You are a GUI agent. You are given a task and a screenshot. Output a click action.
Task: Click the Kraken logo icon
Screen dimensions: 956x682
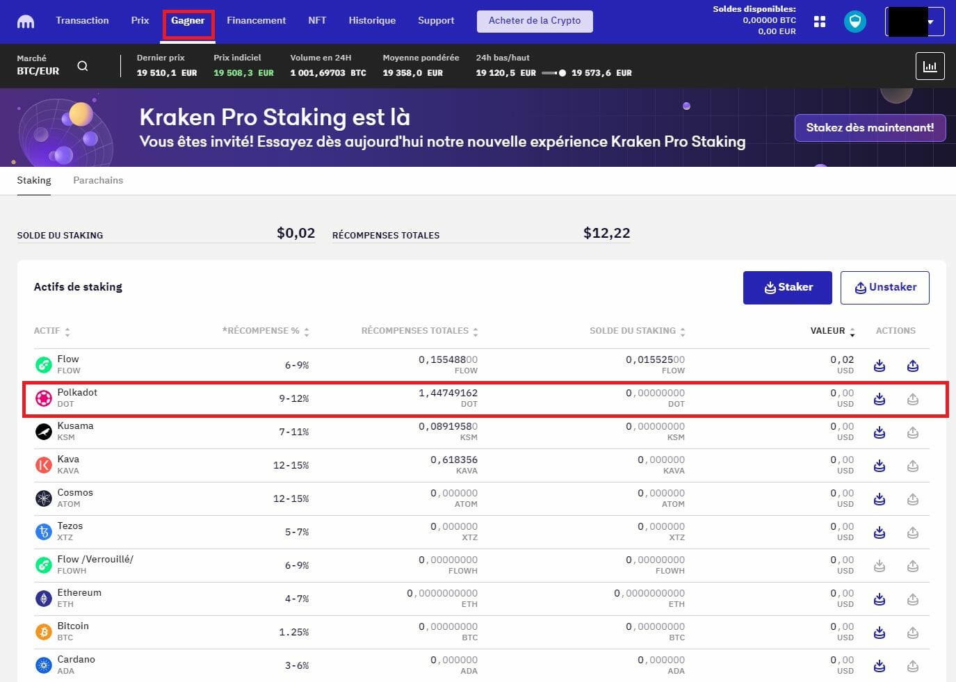pos(26,22)
